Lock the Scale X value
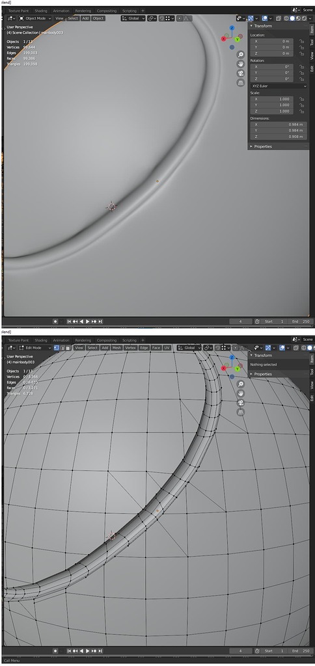Viewport: 315px width, 666px height. pos(301,99)
